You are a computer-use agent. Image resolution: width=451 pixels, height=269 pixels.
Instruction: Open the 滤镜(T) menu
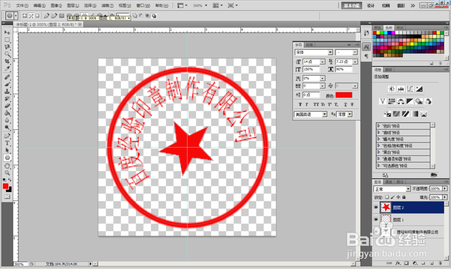(x=107, y=5)
